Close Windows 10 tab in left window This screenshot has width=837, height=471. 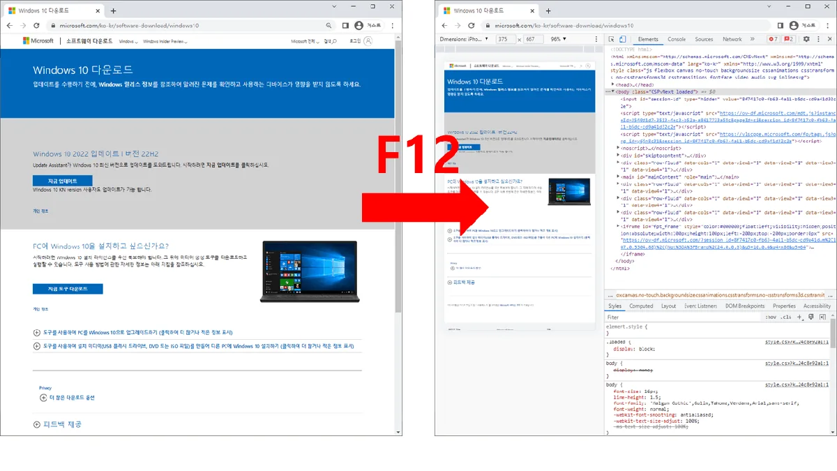point(98,11)
